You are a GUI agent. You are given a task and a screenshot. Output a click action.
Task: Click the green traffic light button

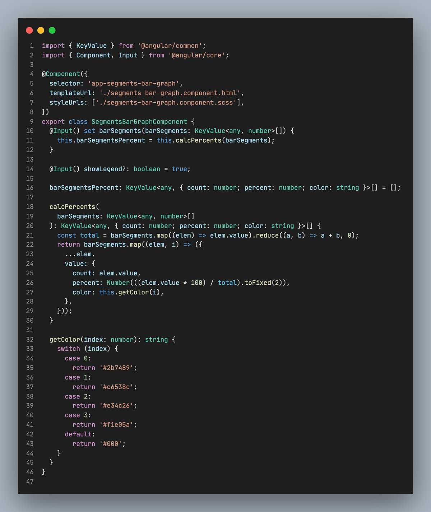click(x=52, y=30)
